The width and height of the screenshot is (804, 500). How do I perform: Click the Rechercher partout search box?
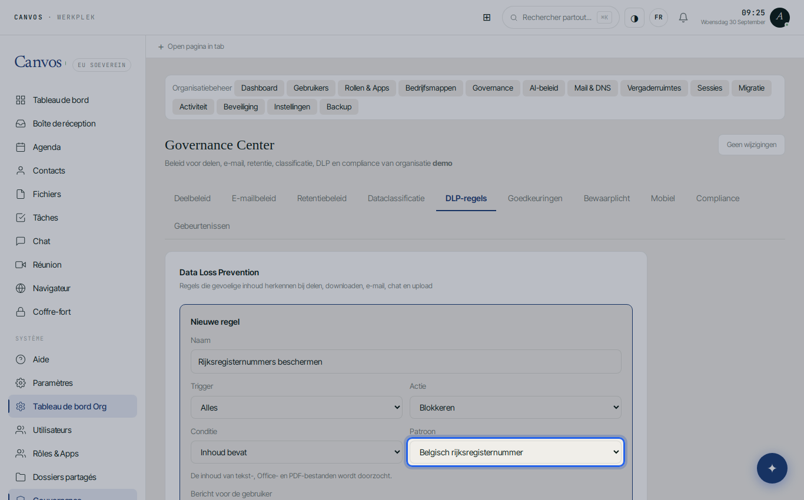(x=561, y=18)
